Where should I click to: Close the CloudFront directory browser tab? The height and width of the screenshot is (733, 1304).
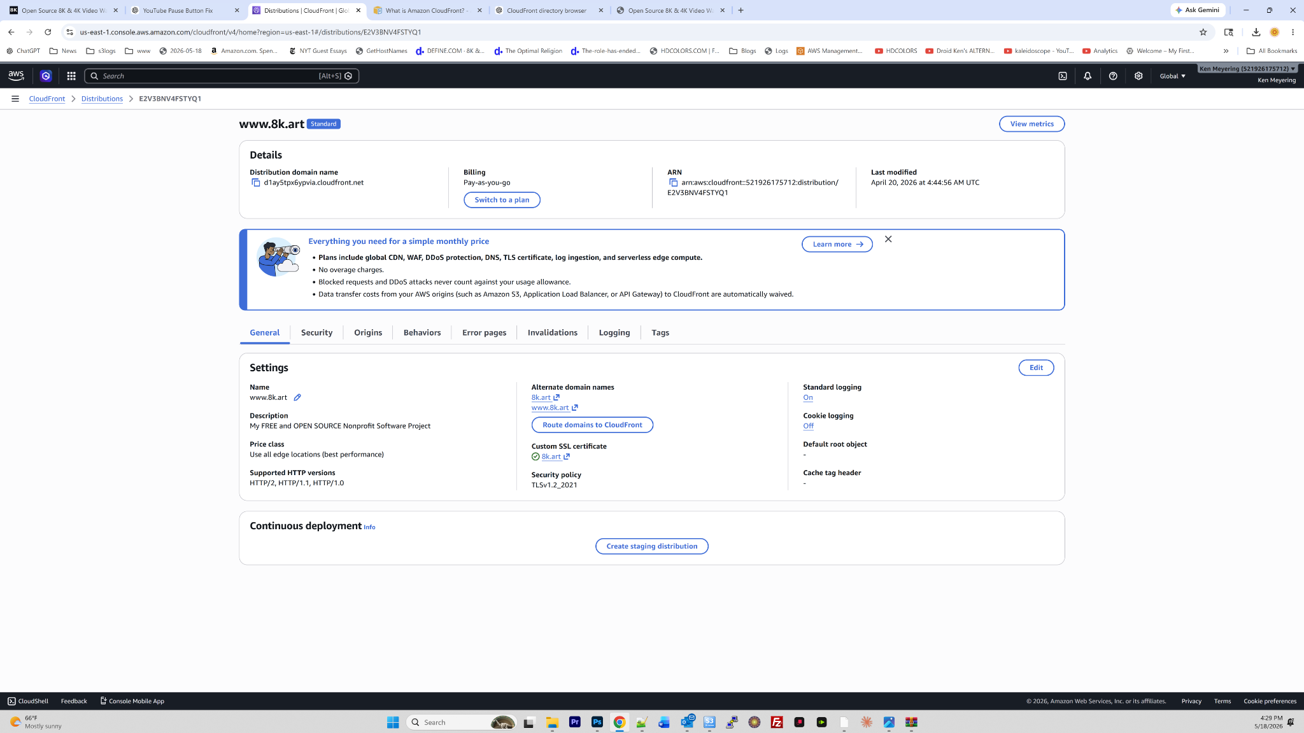pyautogui.click(x=601, y=10)
